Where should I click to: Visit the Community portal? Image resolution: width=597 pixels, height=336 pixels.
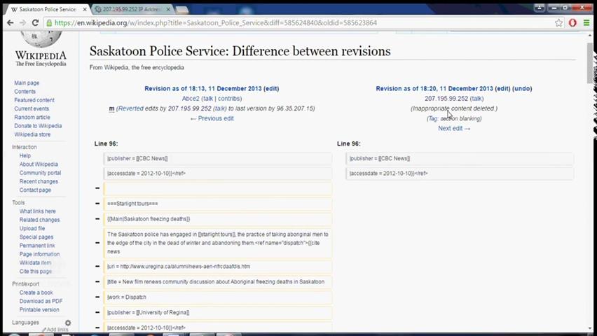point(41,173)
